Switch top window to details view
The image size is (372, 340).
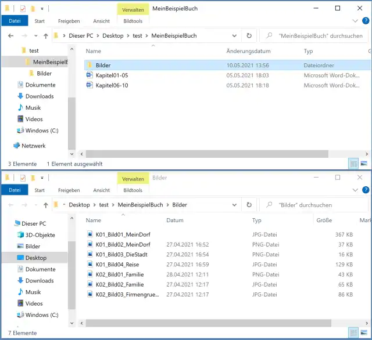pos(354,164)
